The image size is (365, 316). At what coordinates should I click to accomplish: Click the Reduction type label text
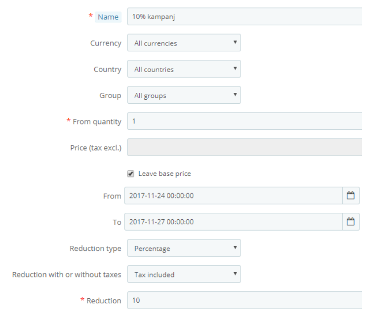coord(95,248)
